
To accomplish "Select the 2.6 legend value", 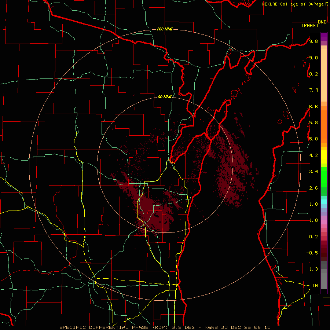I will (313, 188).
